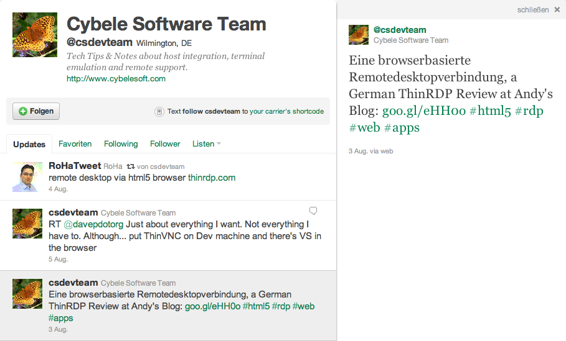Select the Follower tab

165,144
